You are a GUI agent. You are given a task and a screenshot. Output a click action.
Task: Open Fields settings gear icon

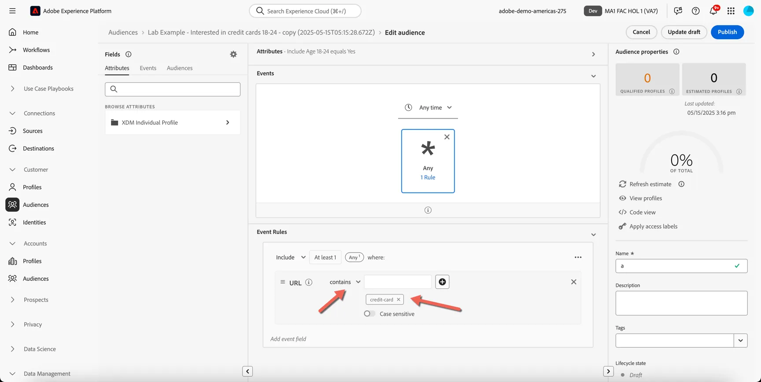coord(233,54)
